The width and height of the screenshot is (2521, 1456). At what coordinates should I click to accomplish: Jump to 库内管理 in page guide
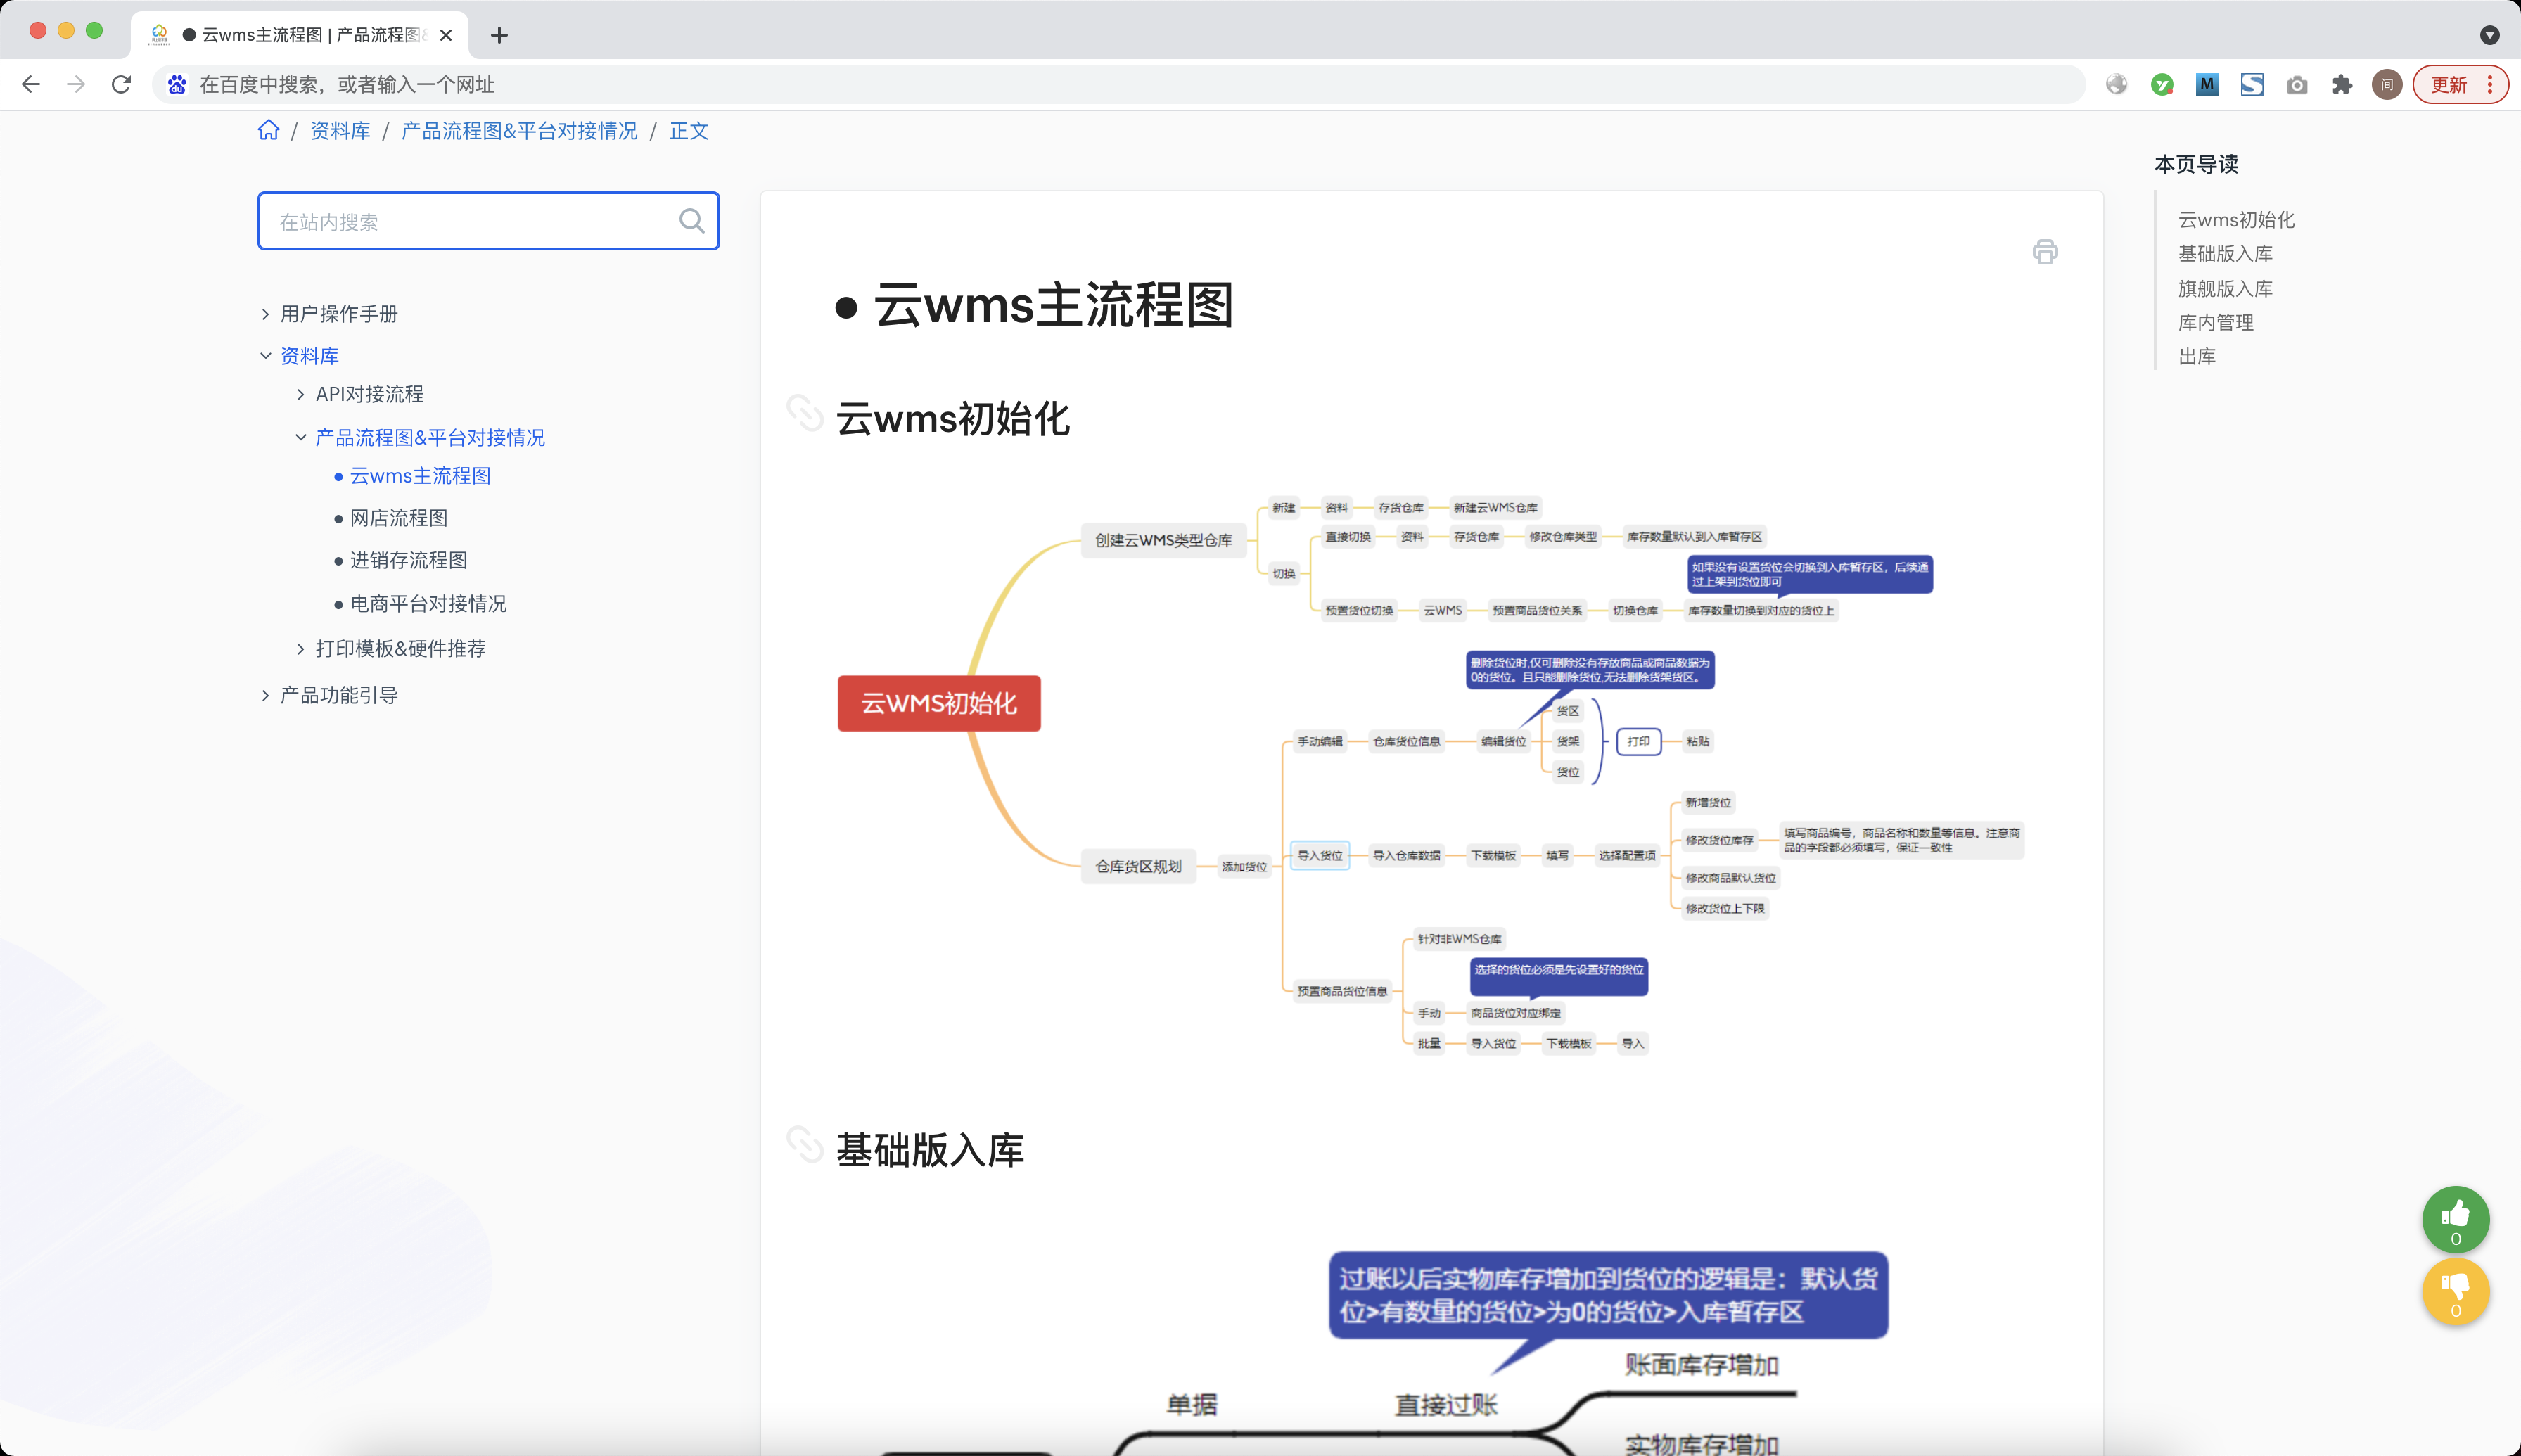tap(2215, 323)
